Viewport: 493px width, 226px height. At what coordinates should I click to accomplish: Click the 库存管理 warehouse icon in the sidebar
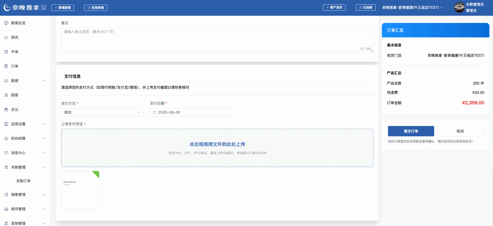6,209
